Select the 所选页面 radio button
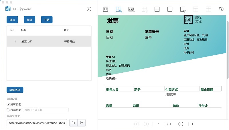Image resolution: width=229 pixels, height=130 pixels. (x=8, y=110)
